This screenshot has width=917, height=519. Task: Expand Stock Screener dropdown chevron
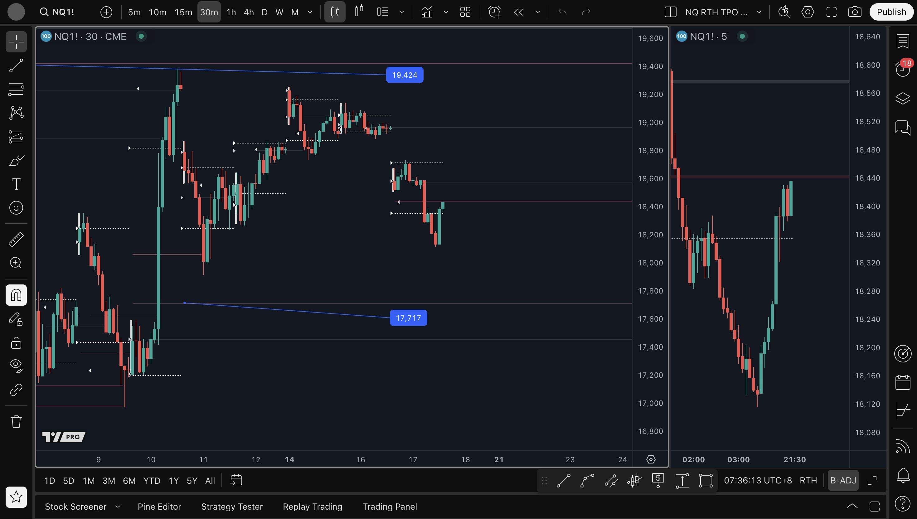pos(118,507)
